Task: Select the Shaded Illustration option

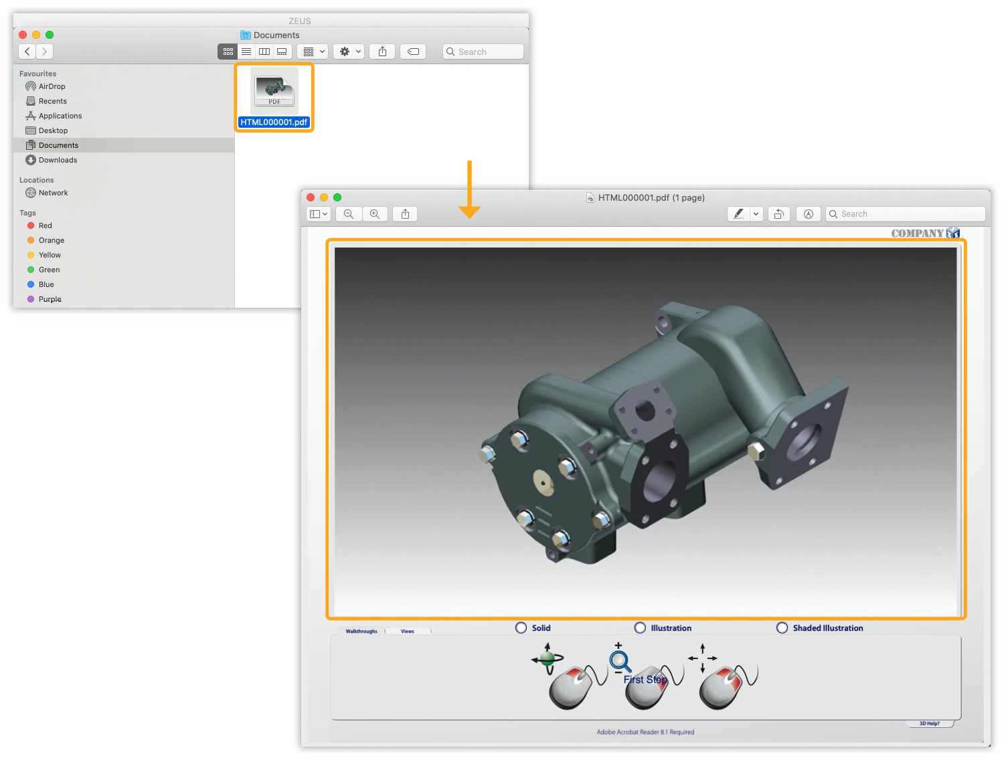Action: point(782,628)
